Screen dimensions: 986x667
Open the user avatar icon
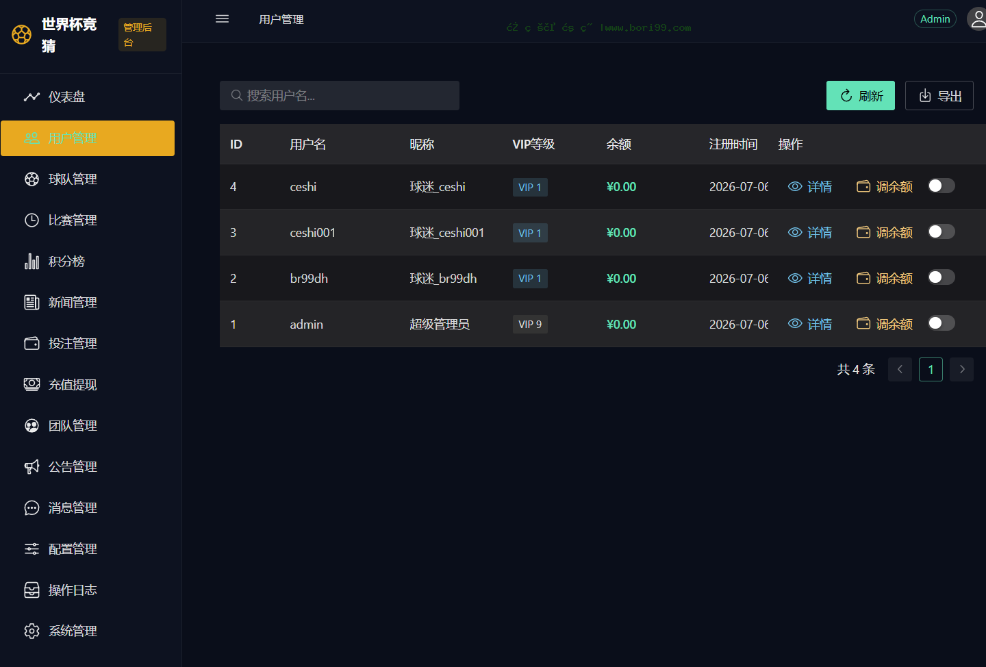[977, 19]
